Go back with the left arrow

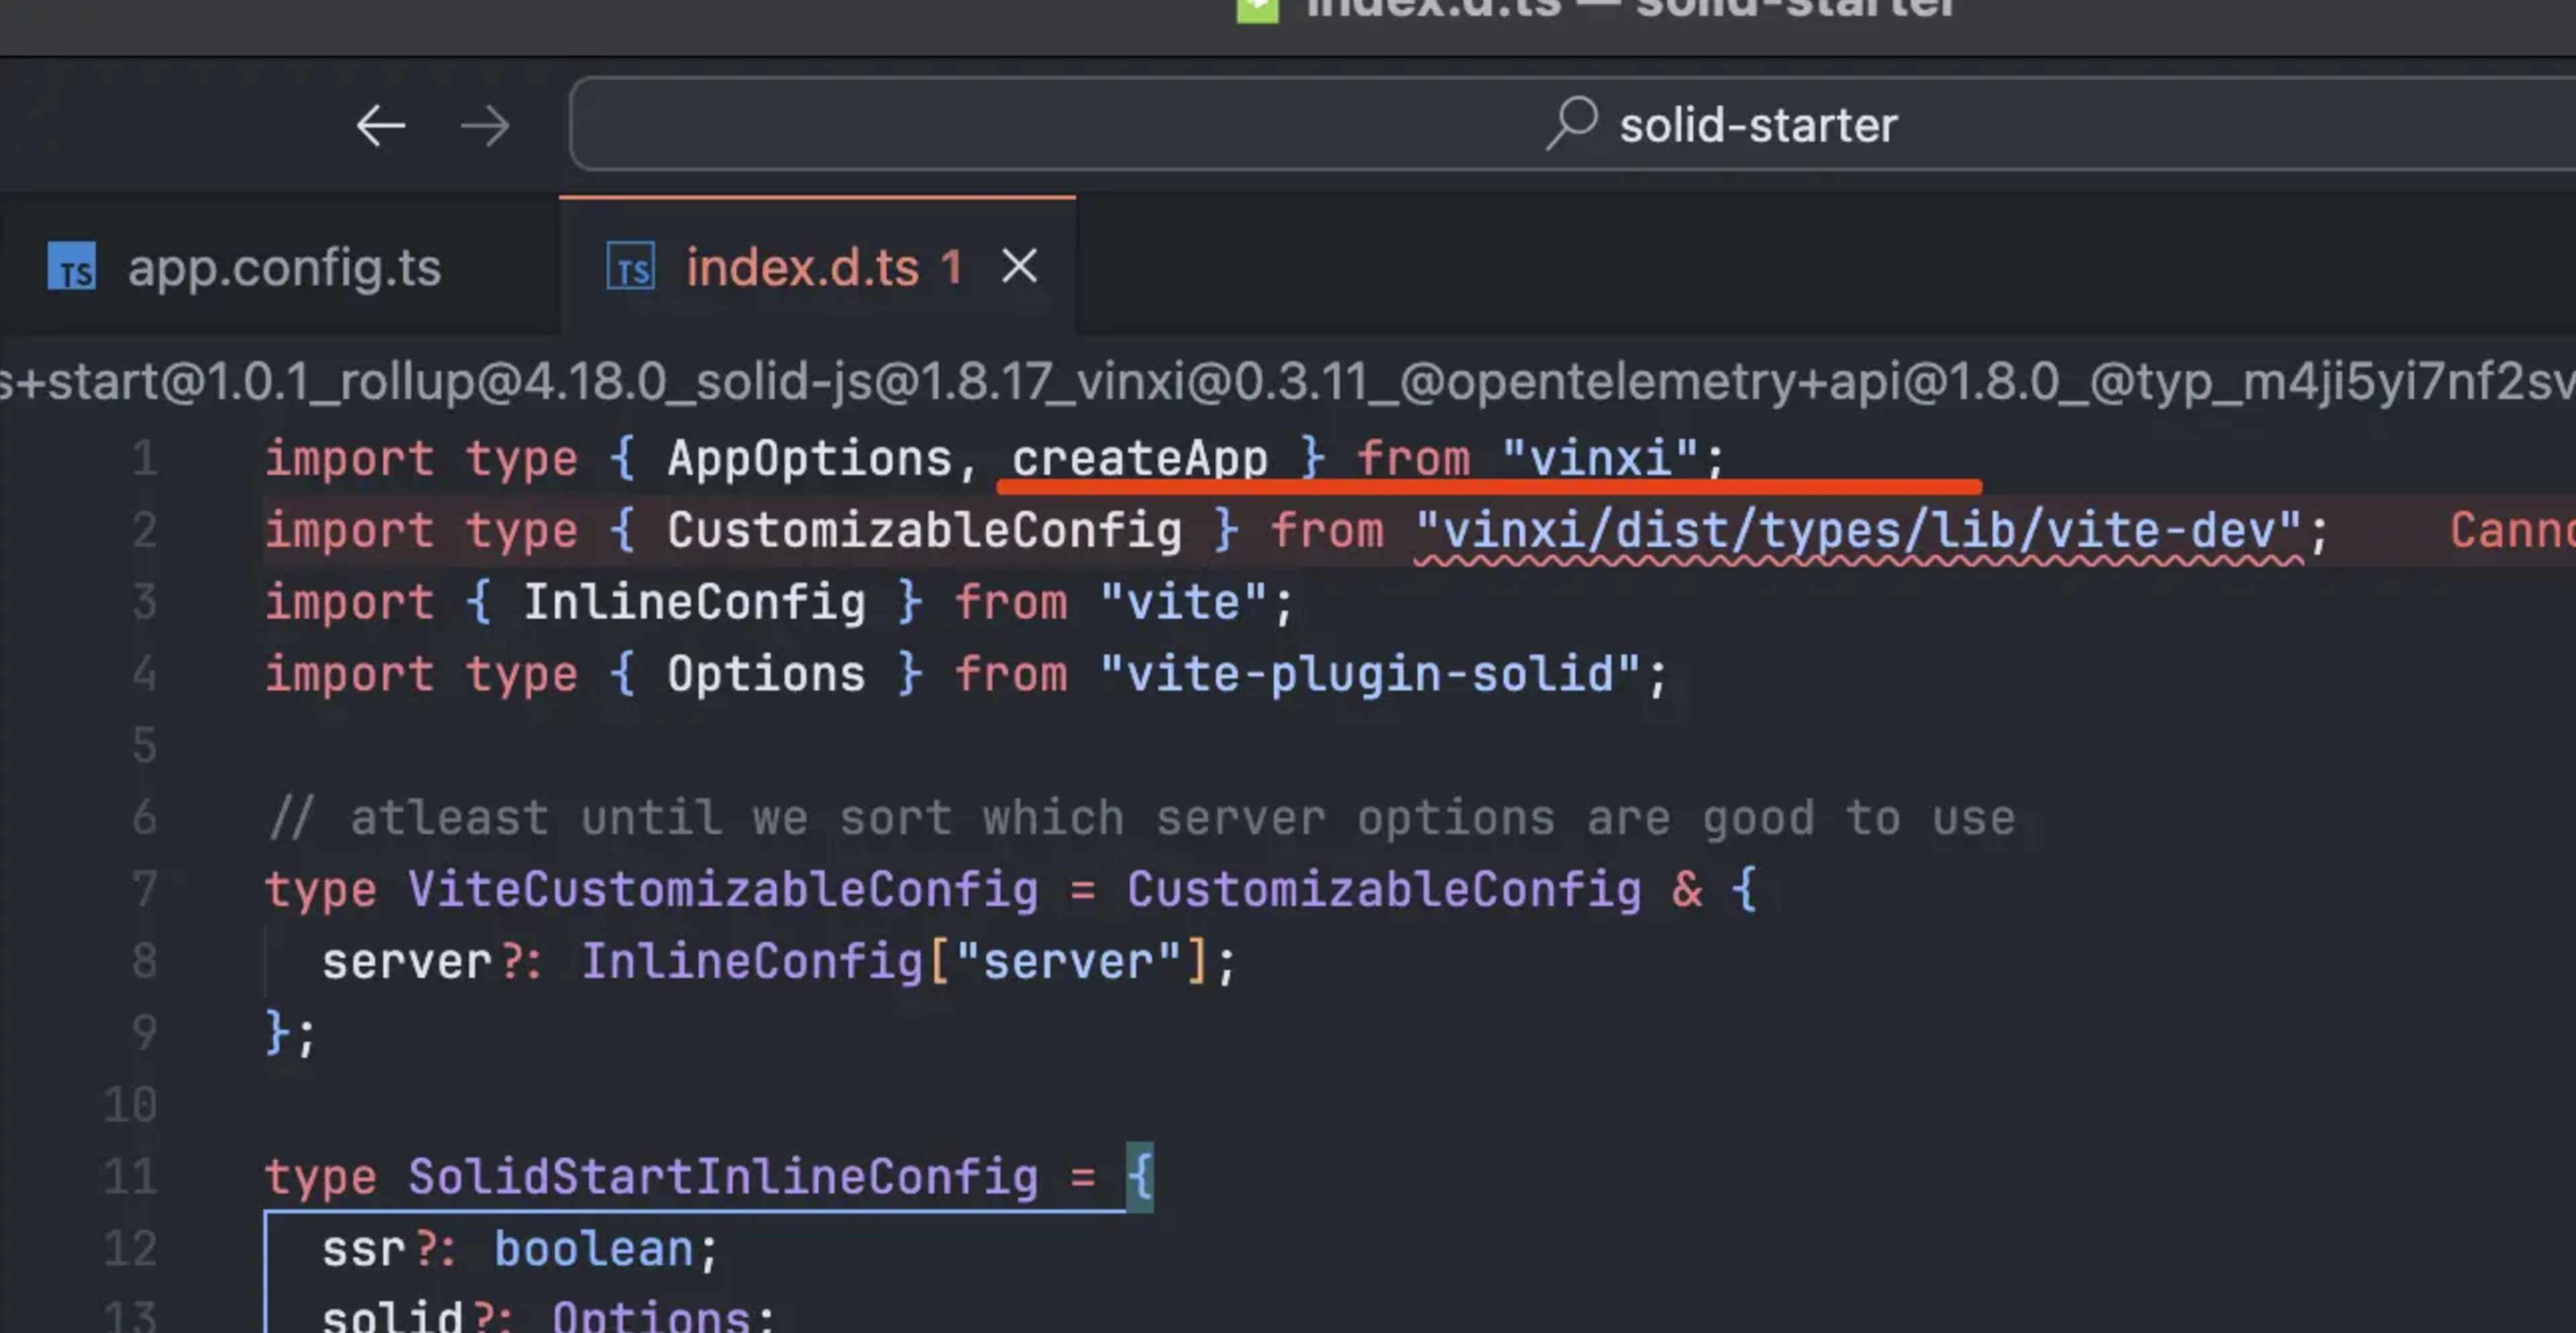(381, 126)
